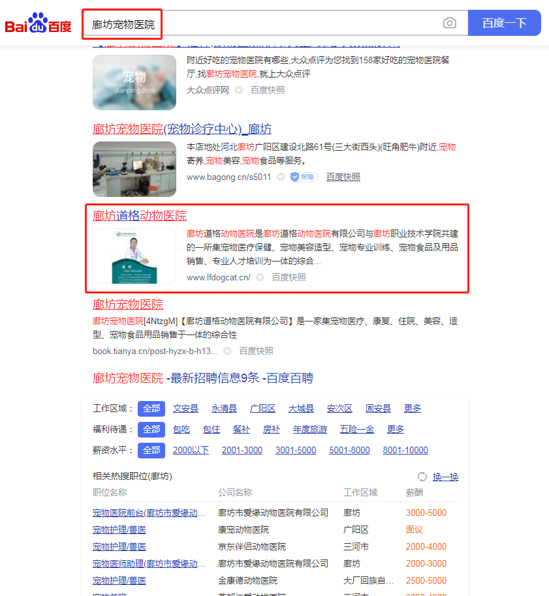Show 更多 benefits options
This screenshot has height=596, width=549.
coord(396,430)
